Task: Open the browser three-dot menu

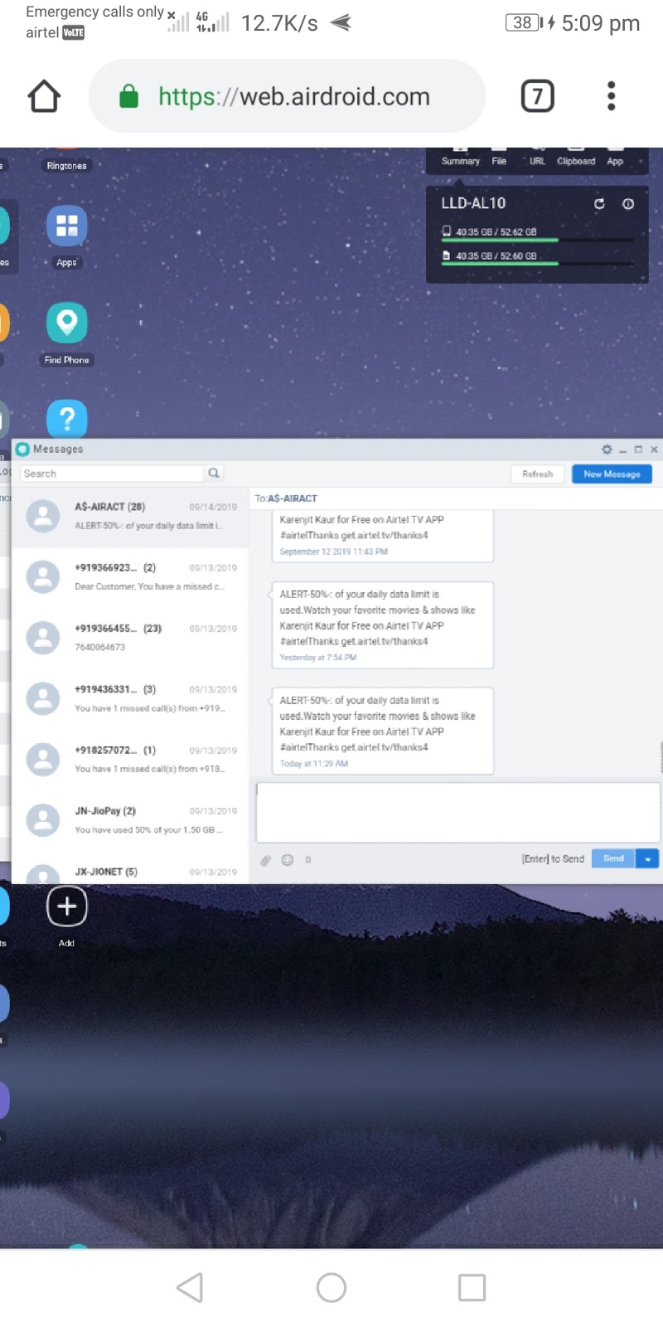Action: [611, 96]
